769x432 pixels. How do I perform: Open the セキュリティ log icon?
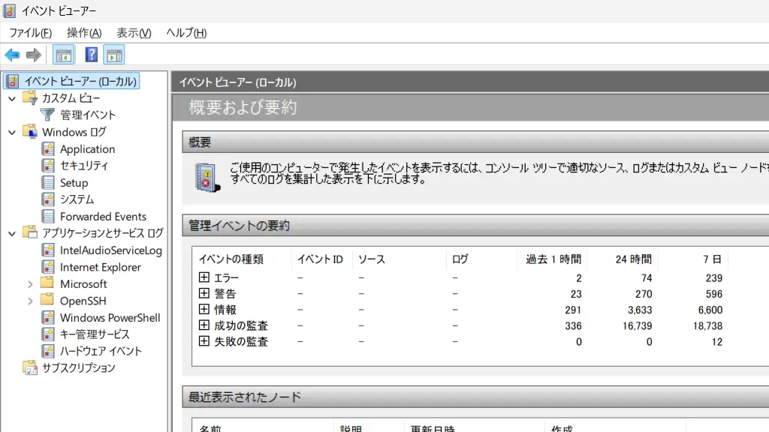pyautogui.click(x=48, y=166)
